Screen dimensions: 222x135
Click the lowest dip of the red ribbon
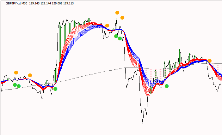[x=149, y=94]
